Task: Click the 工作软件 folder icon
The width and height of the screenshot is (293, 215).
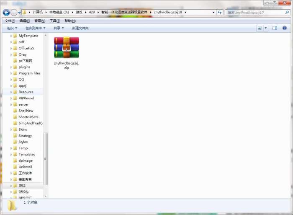Action: [15, 173]
